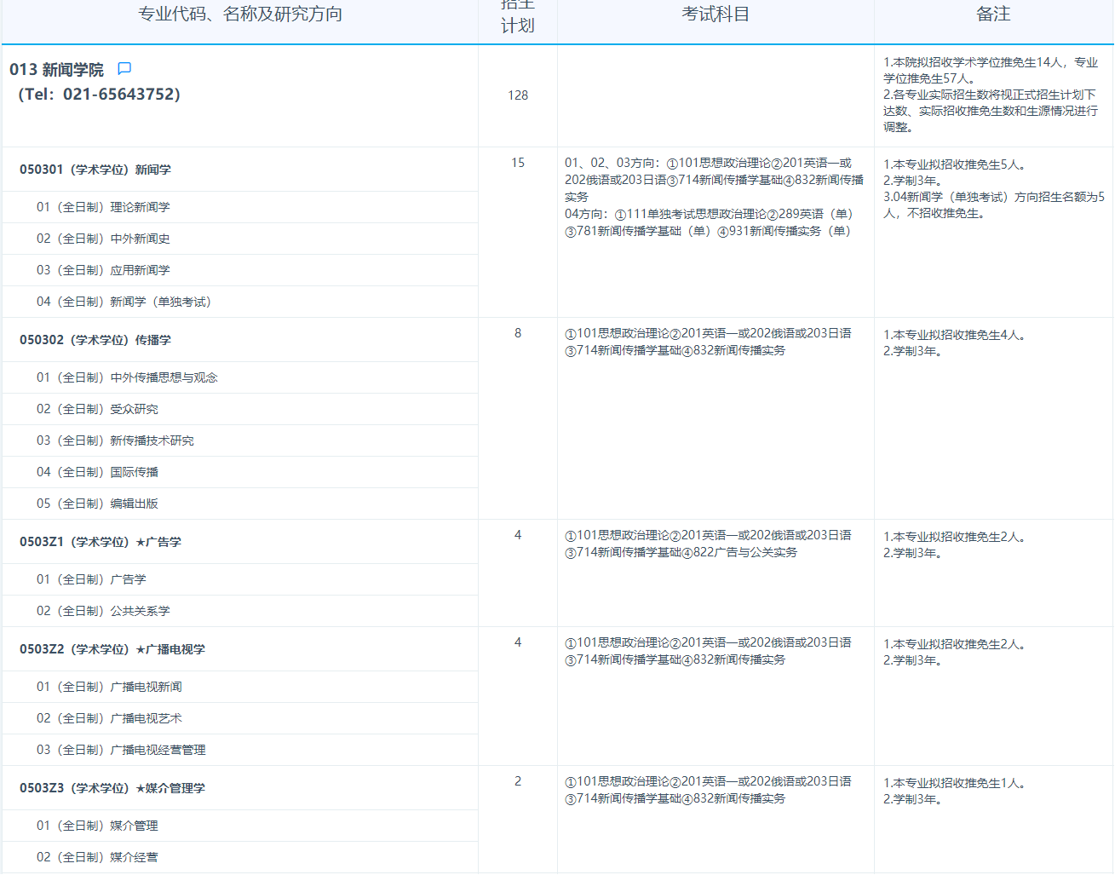Click the 备注 column header
The height and width of the screenshot is (875, 1115).
pyautogui.click(x=993, y=14)
